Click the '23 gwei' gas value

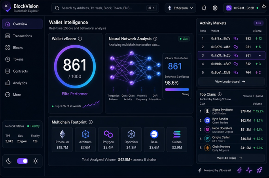[22, 141]
